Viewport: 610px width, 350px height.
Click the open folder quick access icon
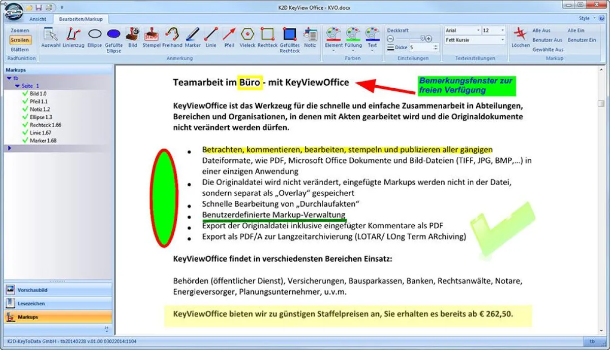[29, 8]
